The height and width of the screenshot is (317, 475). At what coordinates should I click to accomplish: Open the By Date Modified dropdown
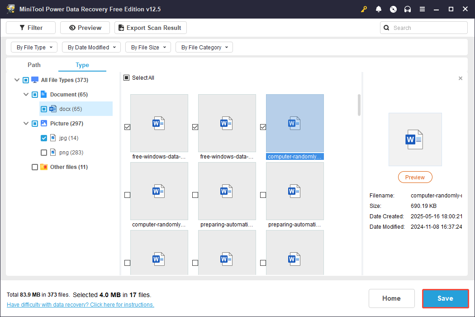(x=91, y=47)
